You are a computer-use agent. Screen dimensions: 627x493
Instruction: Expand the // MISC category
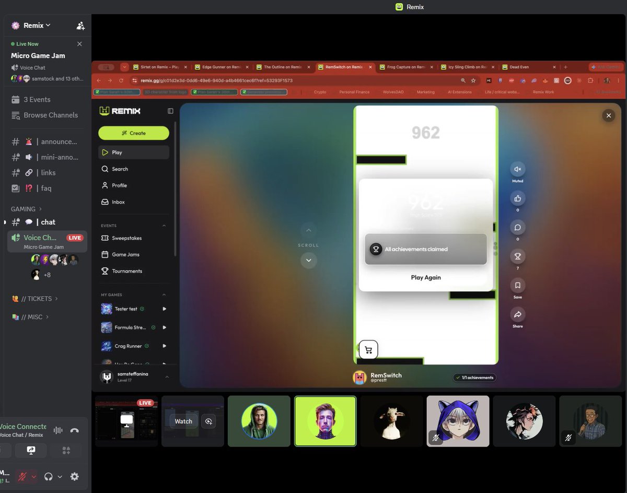[x=30, y=316]
